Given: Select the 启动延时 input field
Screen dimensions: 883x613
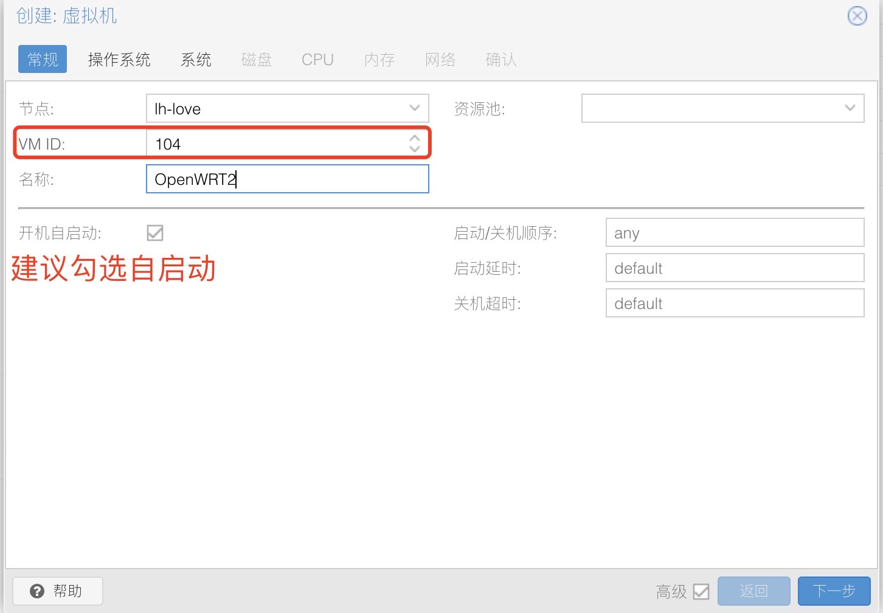Looking at the screenshot, I should click(x=734, y=268).
